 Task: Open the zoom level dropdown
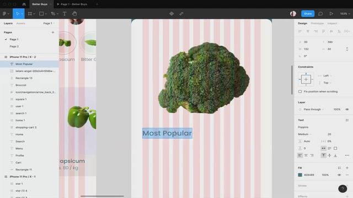pyautogui.click(x=345, y=14)
